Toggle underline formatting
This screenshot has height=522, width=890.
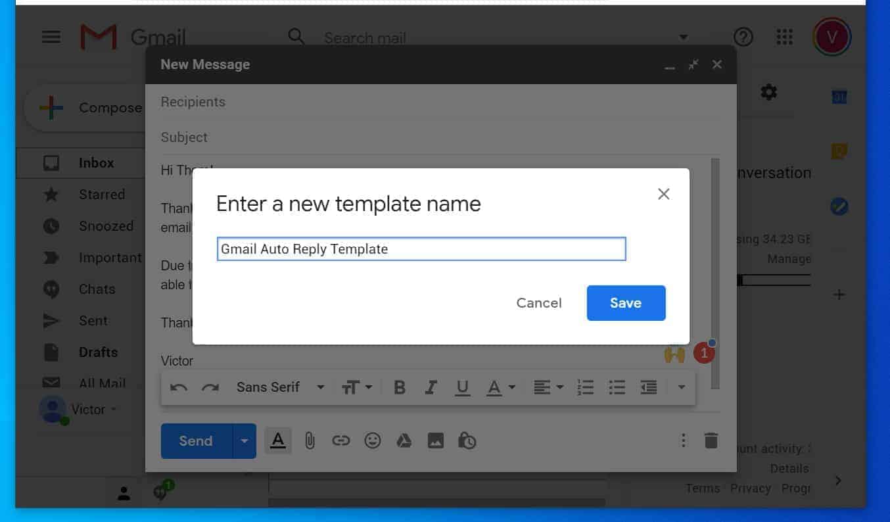(462, 387)
